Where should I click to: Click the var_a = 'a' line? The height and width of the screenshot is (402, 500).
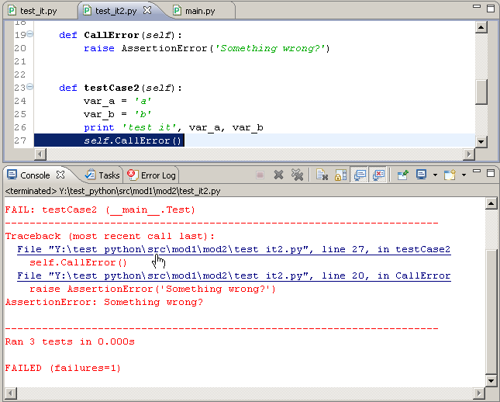pos(117,101)
